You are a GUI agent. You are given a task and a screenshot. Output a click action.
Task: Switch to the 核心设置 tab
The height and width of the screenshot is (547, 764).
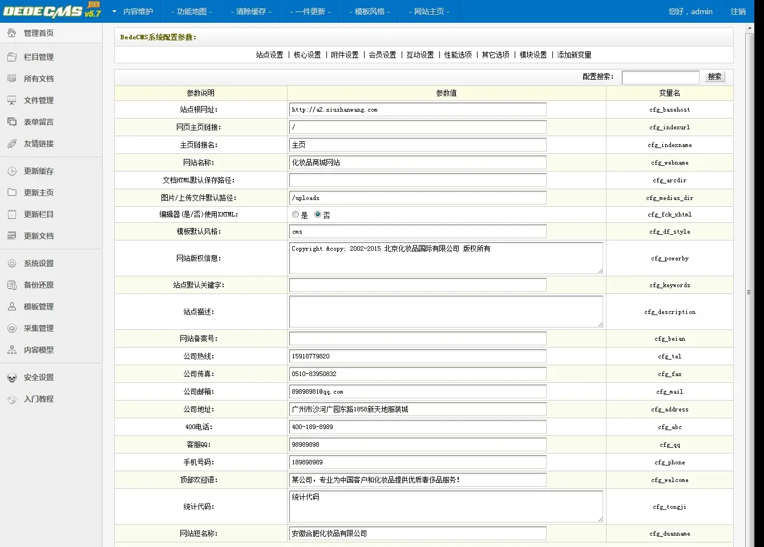click(307, 55)
